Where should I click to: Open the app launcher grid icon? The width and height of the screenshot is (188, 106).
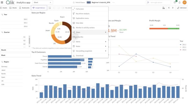pyautogui.click(x=2, y=2)
